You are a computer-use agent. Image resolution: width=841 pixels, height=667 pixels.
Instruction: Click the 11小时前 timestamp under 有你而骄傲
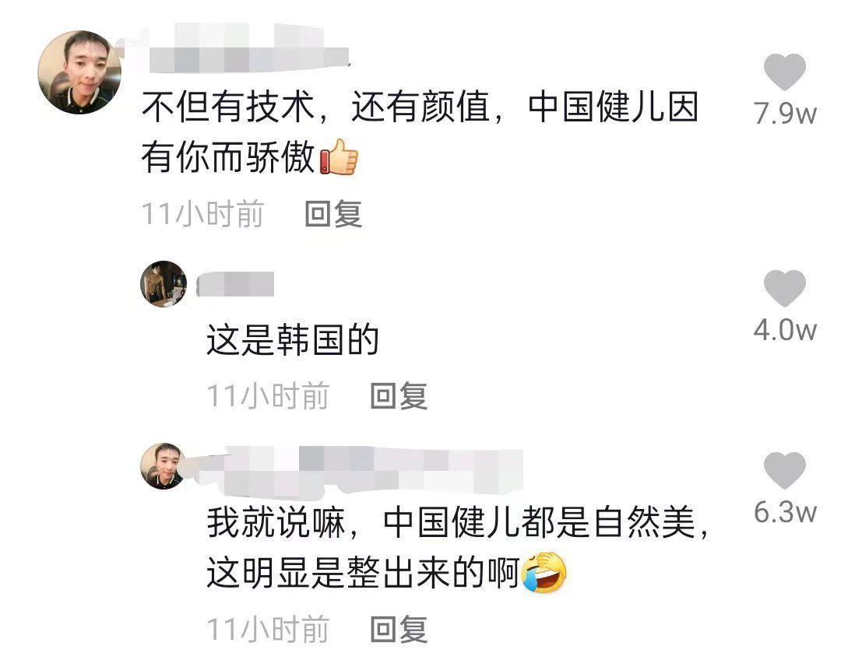click(202, 214)
